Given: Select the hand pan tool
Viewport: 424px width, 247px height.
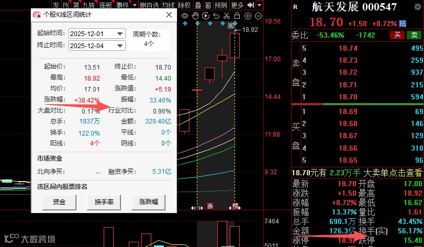Looking at the screenshot, I should point(195,16).
